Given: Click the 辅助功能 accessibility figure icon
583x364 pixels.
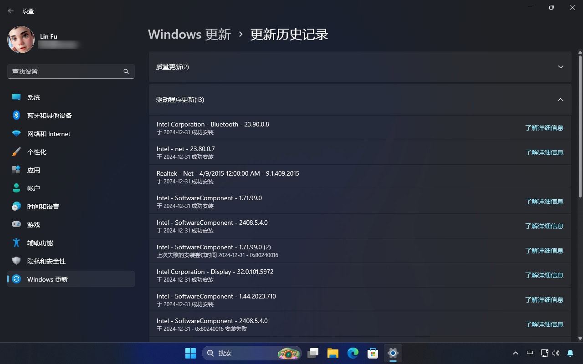Looking at the screenshot, I should [16, 243].
